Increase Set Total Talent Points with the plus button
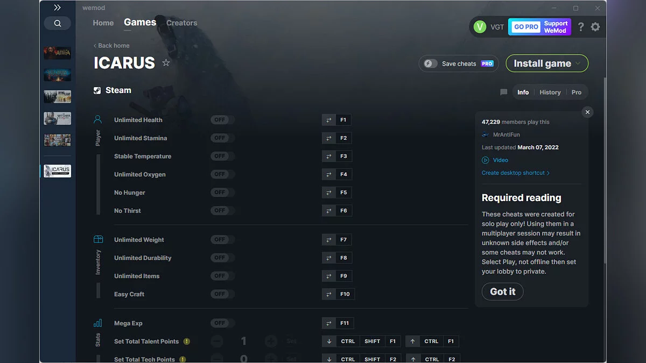Viewport: 646px width, 363px height. pyautogui.click(x=271, y=341)
